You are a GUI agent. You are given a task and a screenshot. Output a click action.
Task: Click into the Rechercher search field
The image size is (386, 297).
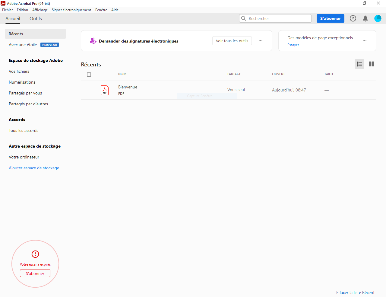pyautogui.click(x=275, y=18)
